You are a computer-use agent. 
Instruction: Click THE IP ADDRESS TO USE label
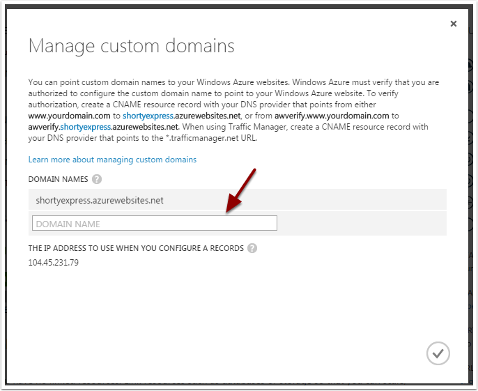click(x=136, y=248)
